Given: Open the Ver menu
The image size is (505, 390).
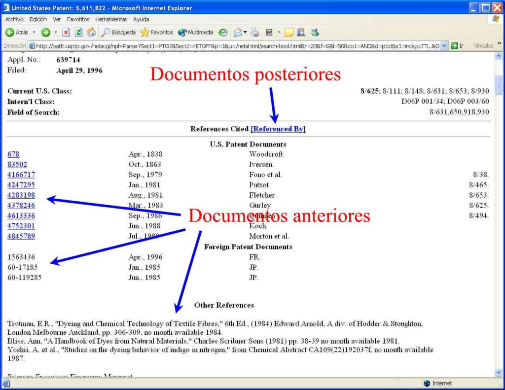Looking at the screenshot, I should click(x=57, y=19).
